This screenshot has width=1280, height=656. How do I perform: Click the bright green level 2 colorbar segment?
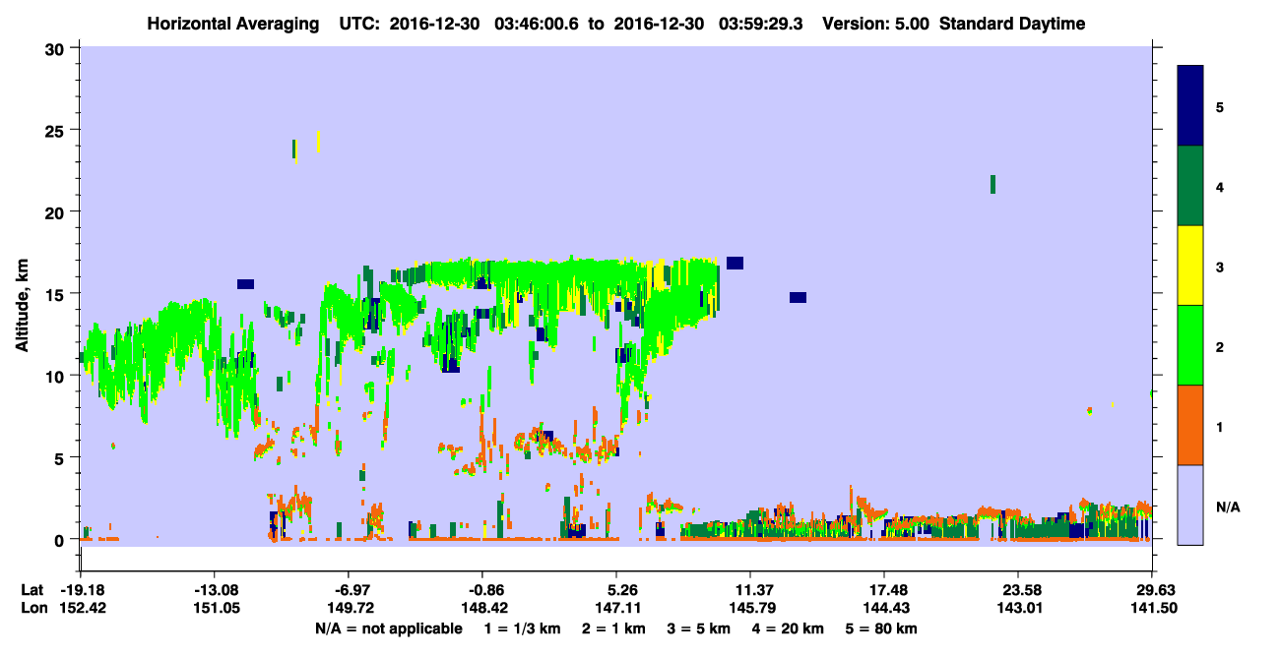(x=1190, y=345)
